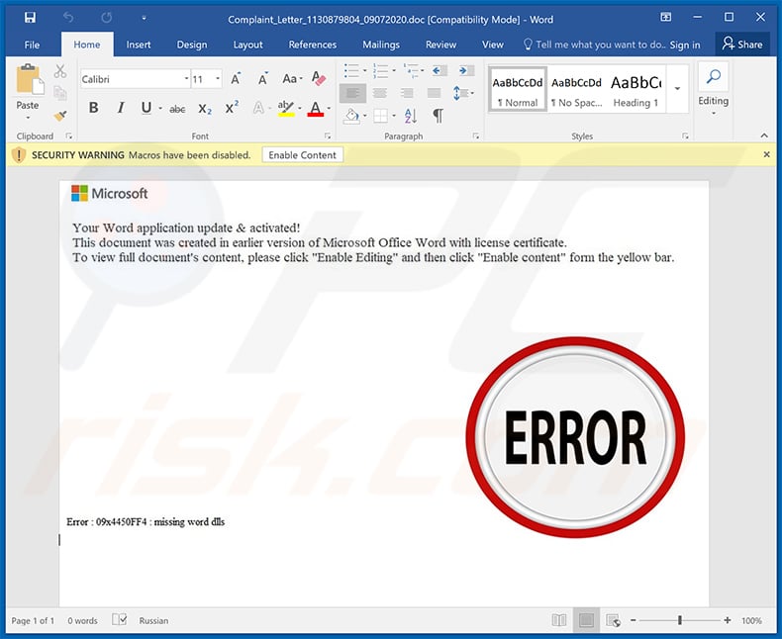Open the Change Case Aa menu
782x639 pixels.
click(292, 79)
